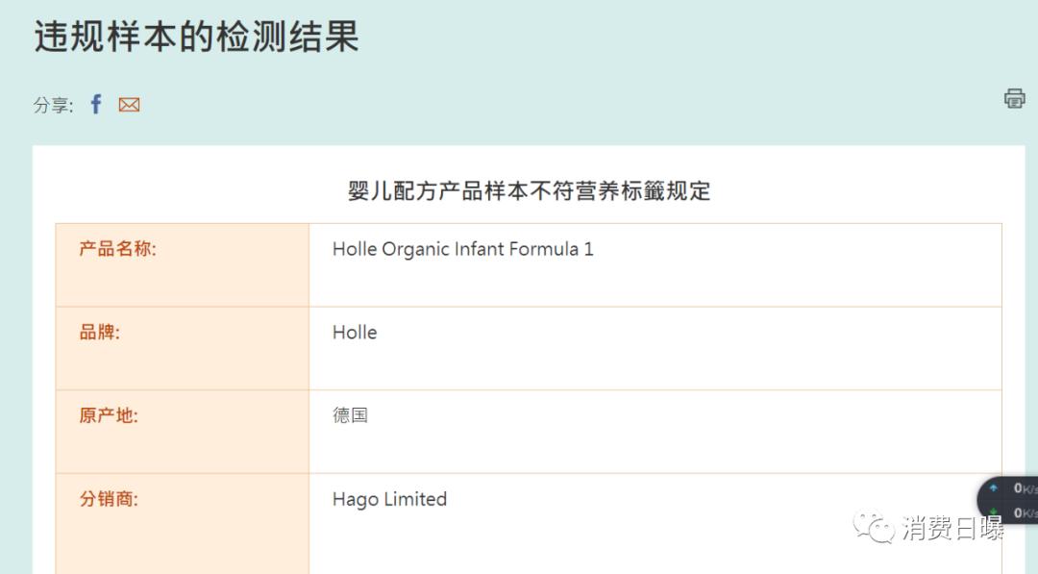Click the Hago Limited distributor text
Screen dimensions: 1038x574
pos(388,499)
